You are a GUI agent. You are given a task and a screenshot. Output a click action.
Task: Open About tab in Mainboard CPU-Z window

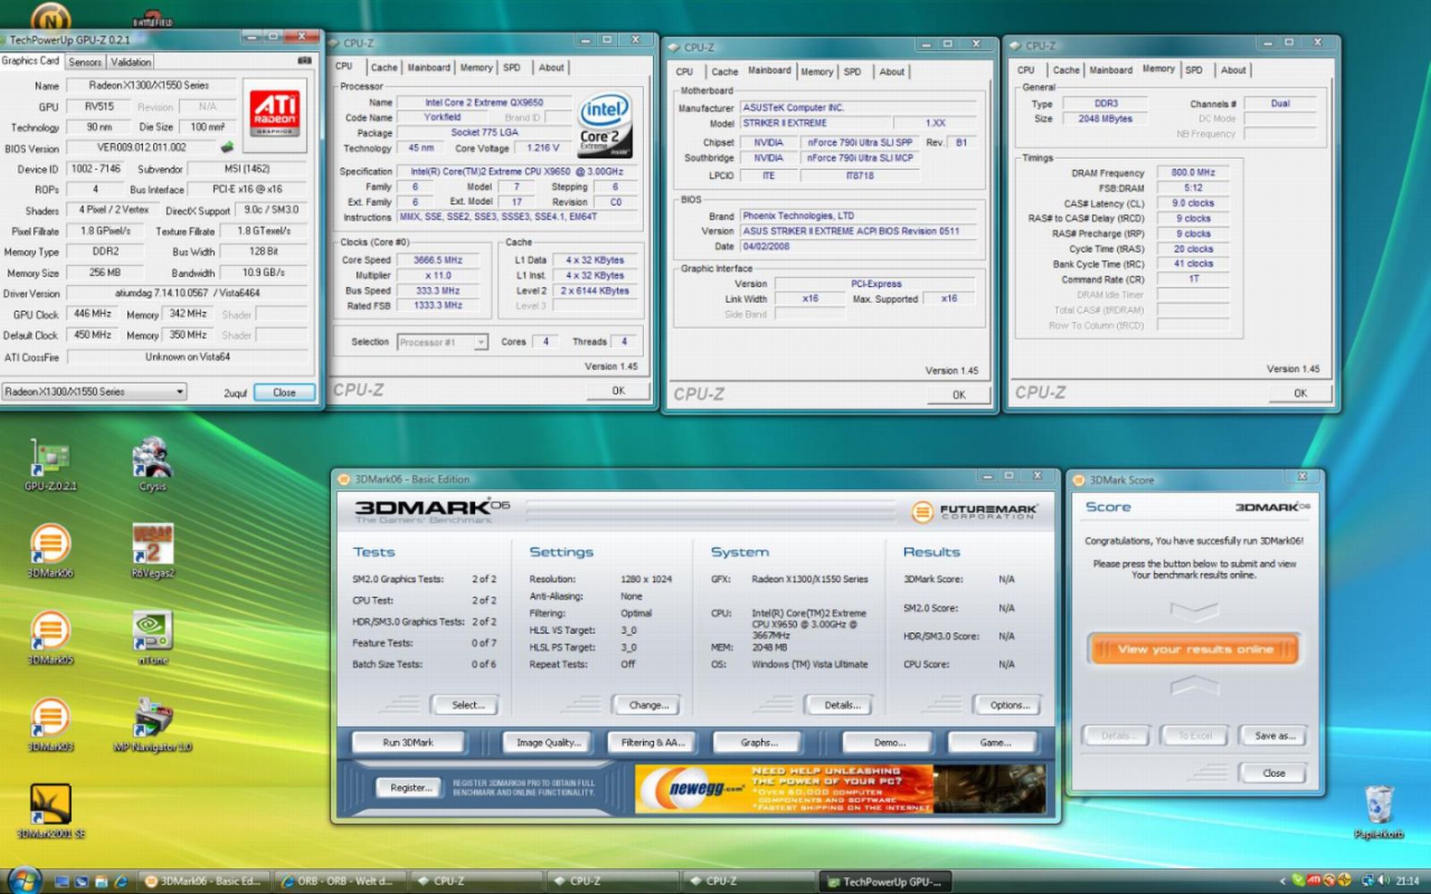[892, 72]
